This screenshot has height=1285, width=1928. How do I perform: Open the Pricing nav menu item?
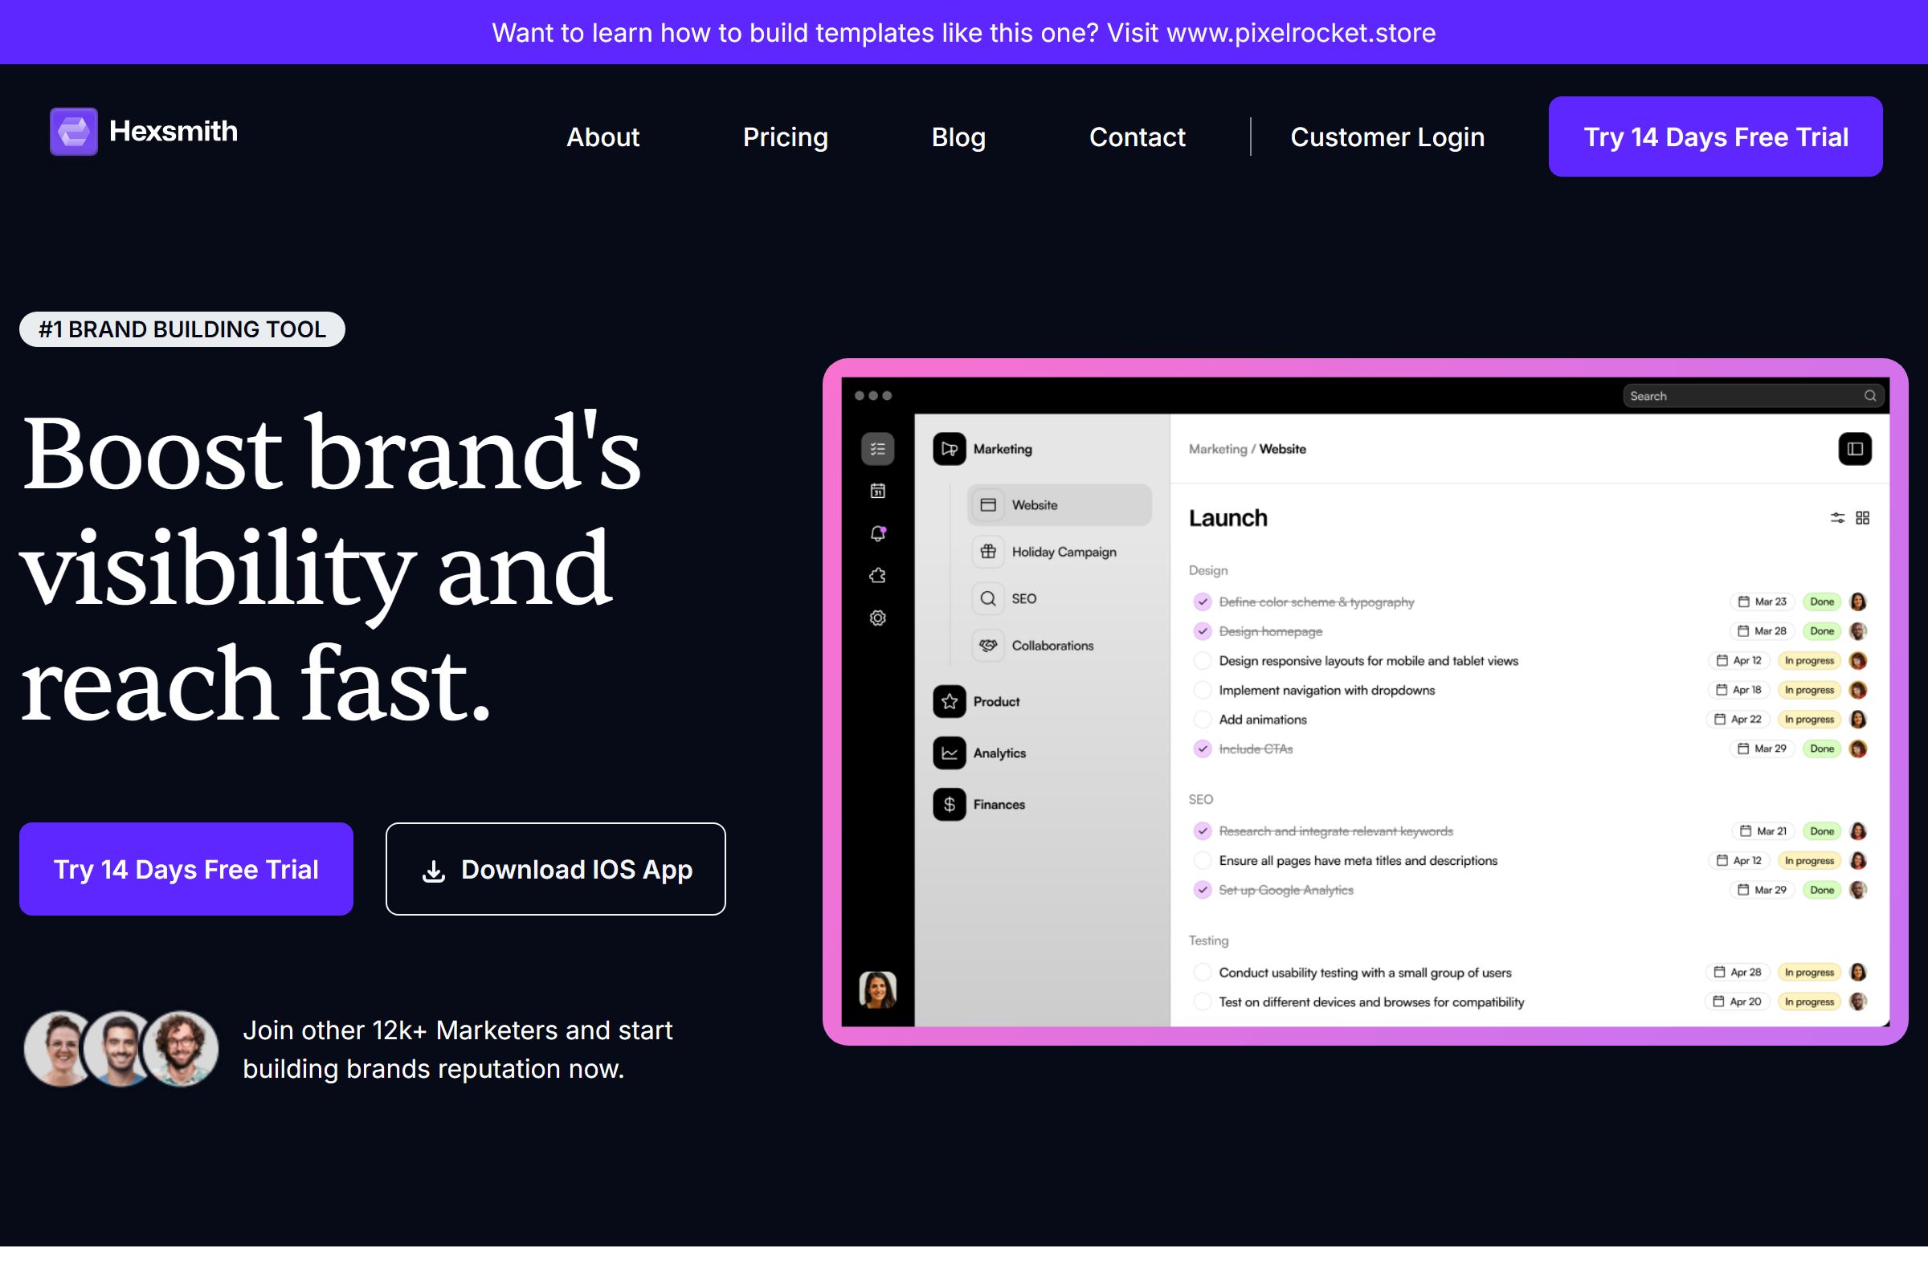coord(785,137)
